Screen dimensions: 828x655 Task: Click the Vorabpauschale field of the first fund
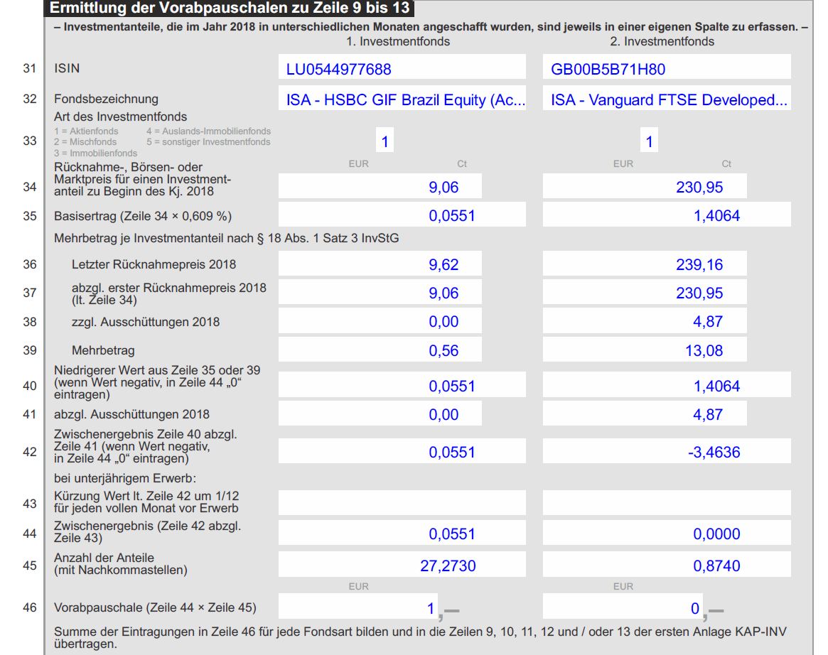(x=359, y=607)
